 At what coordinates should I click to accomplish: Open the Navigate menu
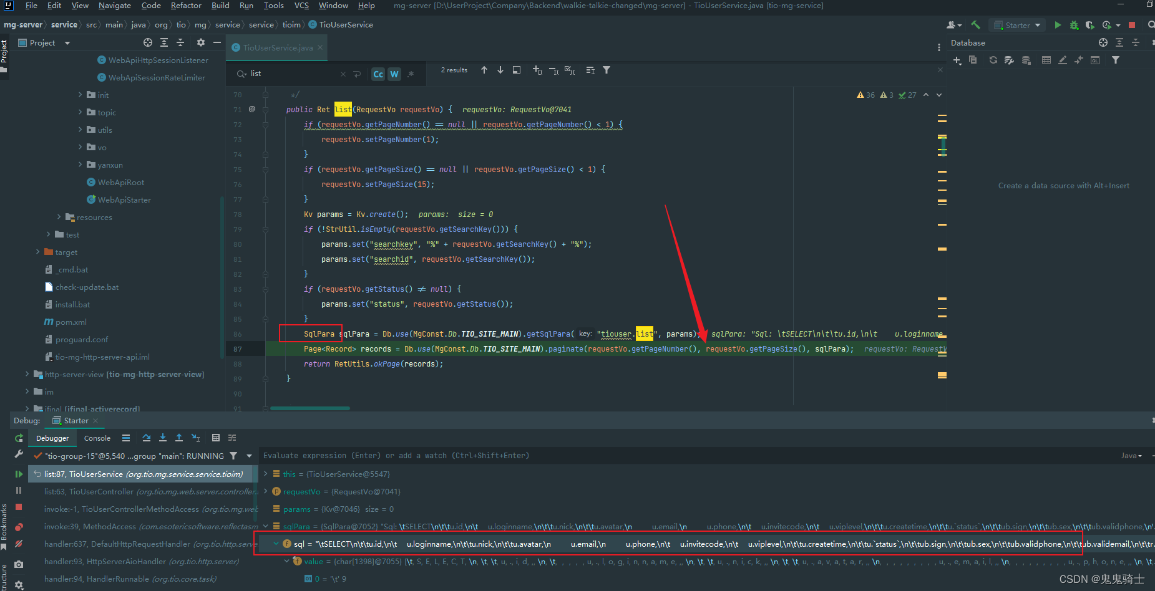[115, 6]
